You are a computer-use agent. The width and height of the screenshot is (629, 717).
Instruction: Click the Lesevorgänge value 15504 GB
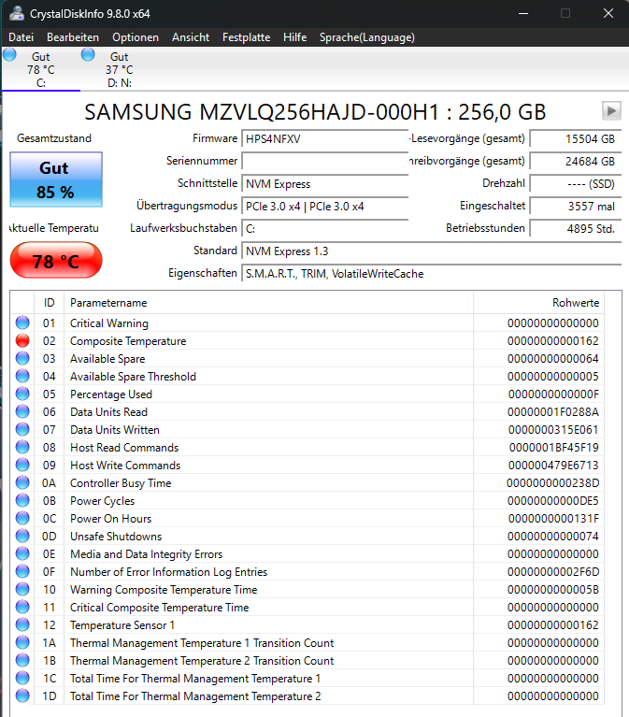click(x=576, y=139)
